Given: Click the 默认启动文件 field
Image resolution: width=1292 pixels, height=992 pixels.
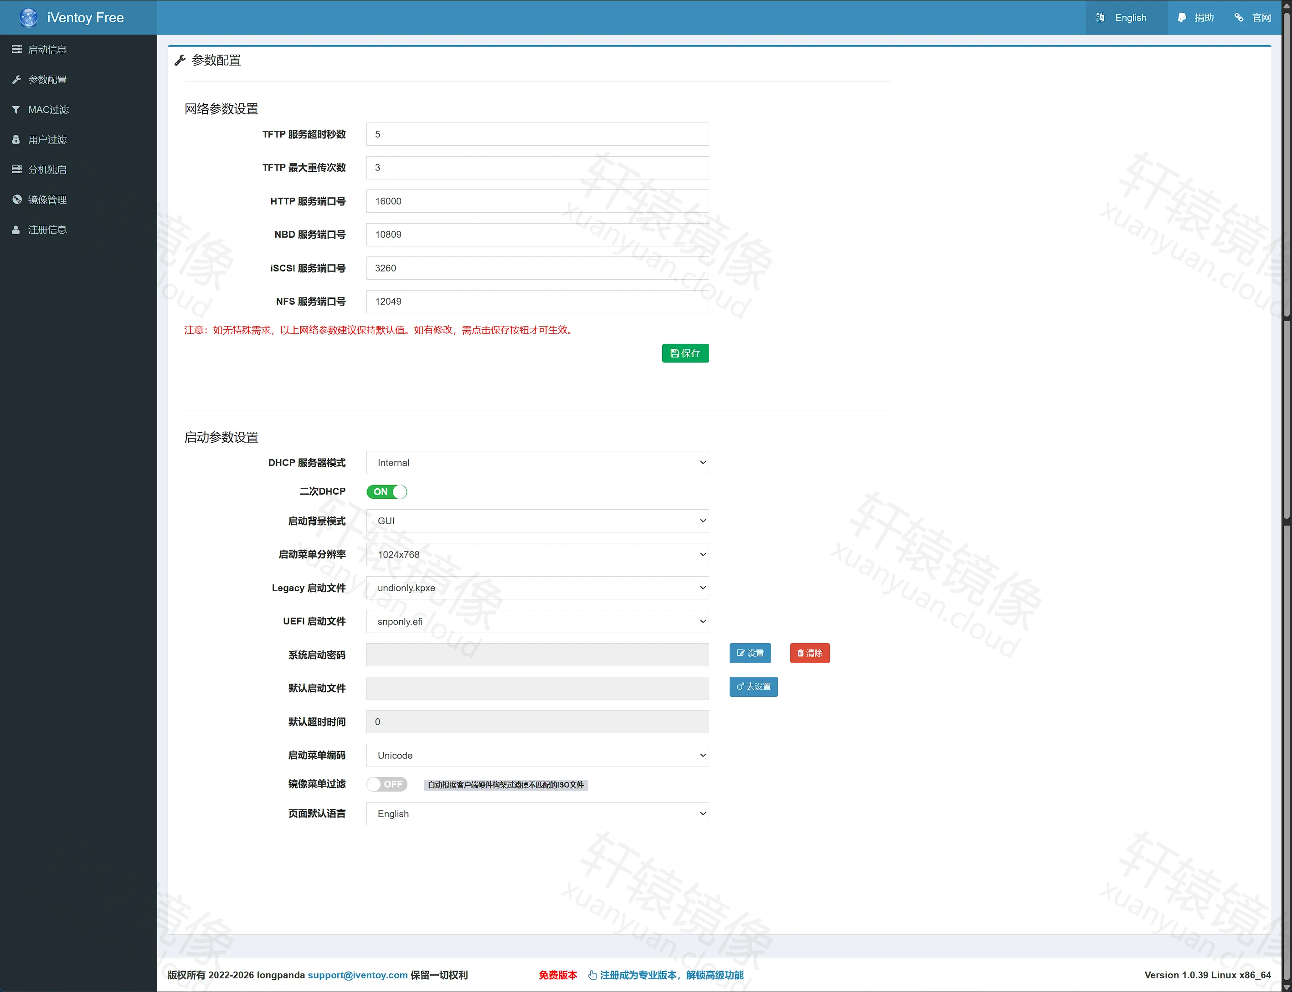Looking at the screenshot, I should (x=537, y=689).
